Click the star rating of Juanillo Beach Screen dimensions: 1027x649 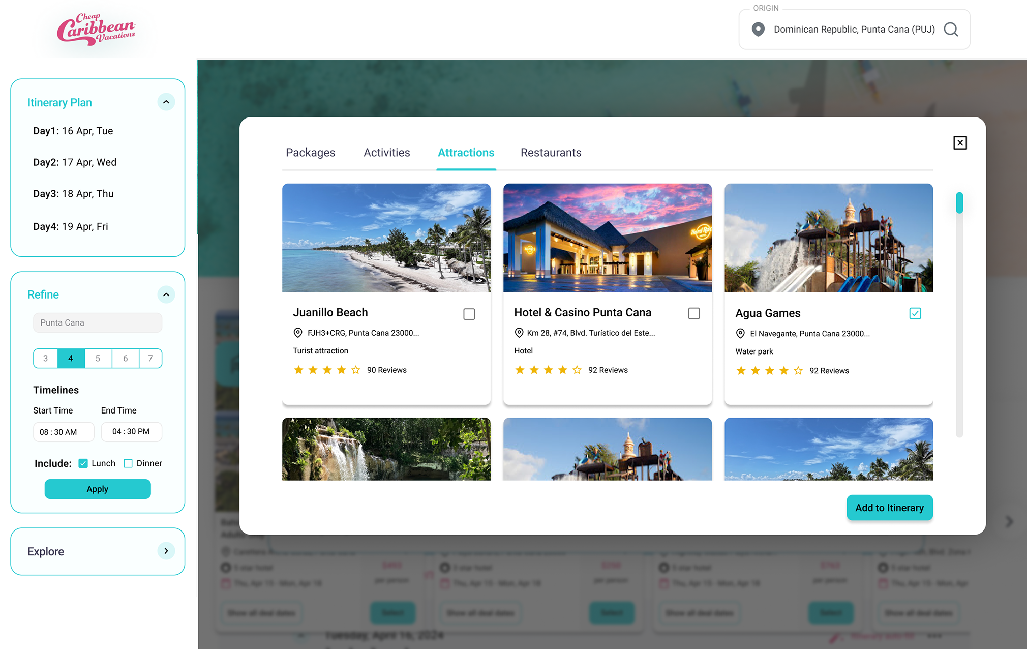[x=327, y=370]
